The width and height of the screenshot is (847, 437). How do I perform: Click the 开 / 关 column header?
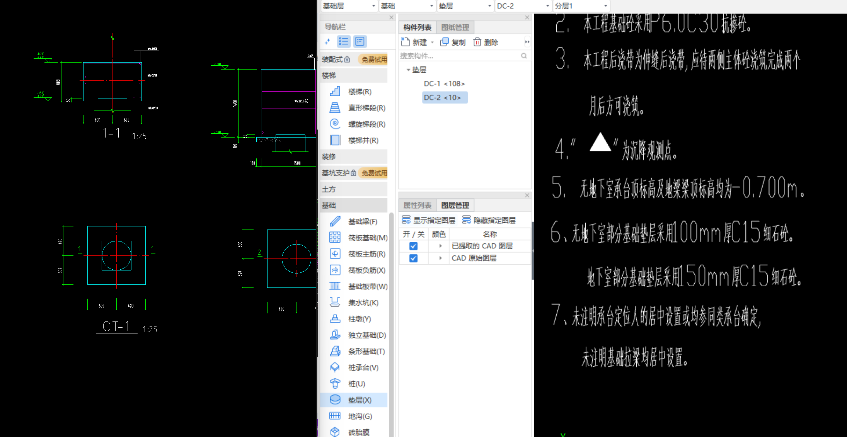tap(414, 234)
